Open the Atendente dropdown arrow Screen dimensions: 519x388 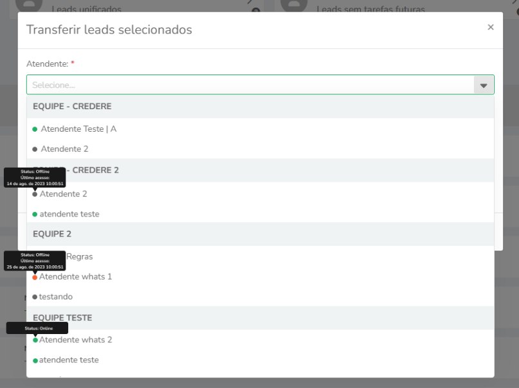click(484, 85)
